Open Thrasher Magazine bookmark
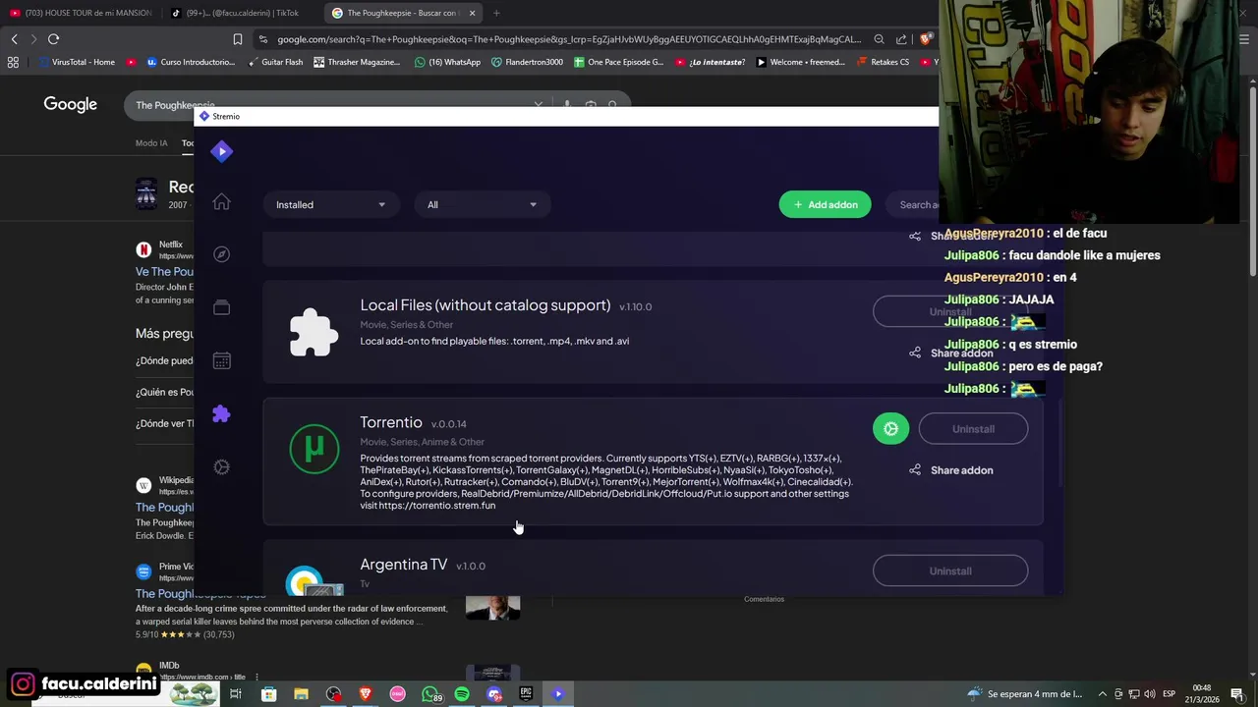The image size is (1258, 707). 356,62
